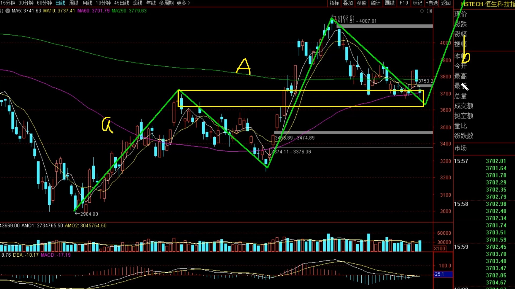Screen dimensions: 515x289
Task: Click the 2984.90 low price label
Action: (x=89, y=214)
